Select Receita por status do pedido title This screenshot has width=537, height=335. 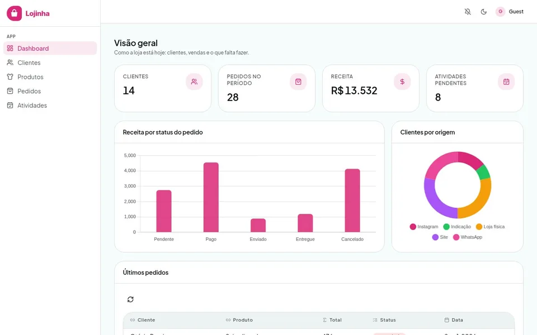coord(163,132)
